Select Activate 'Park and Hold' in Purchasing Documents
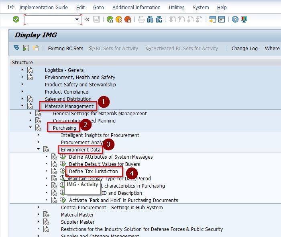The height and width of the screenshot is (237, 281). [124, 200]
